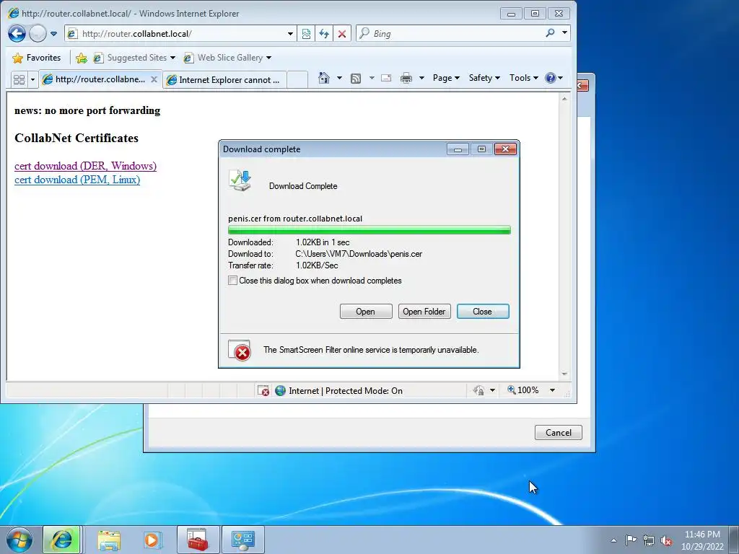739x554 pixels.
Task: Open the Favorites center
Action: click(37, 58)
